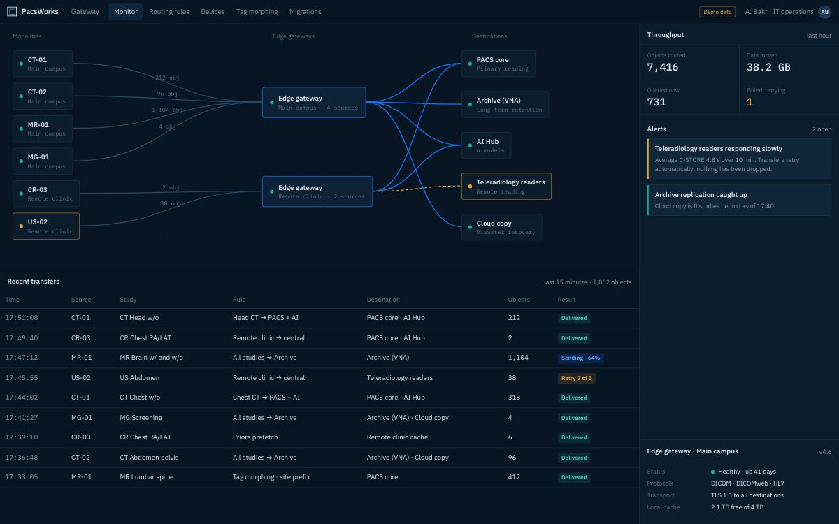
Task: Open the Teleradiology readers responding slowly alert
Action: coord(739,158)
